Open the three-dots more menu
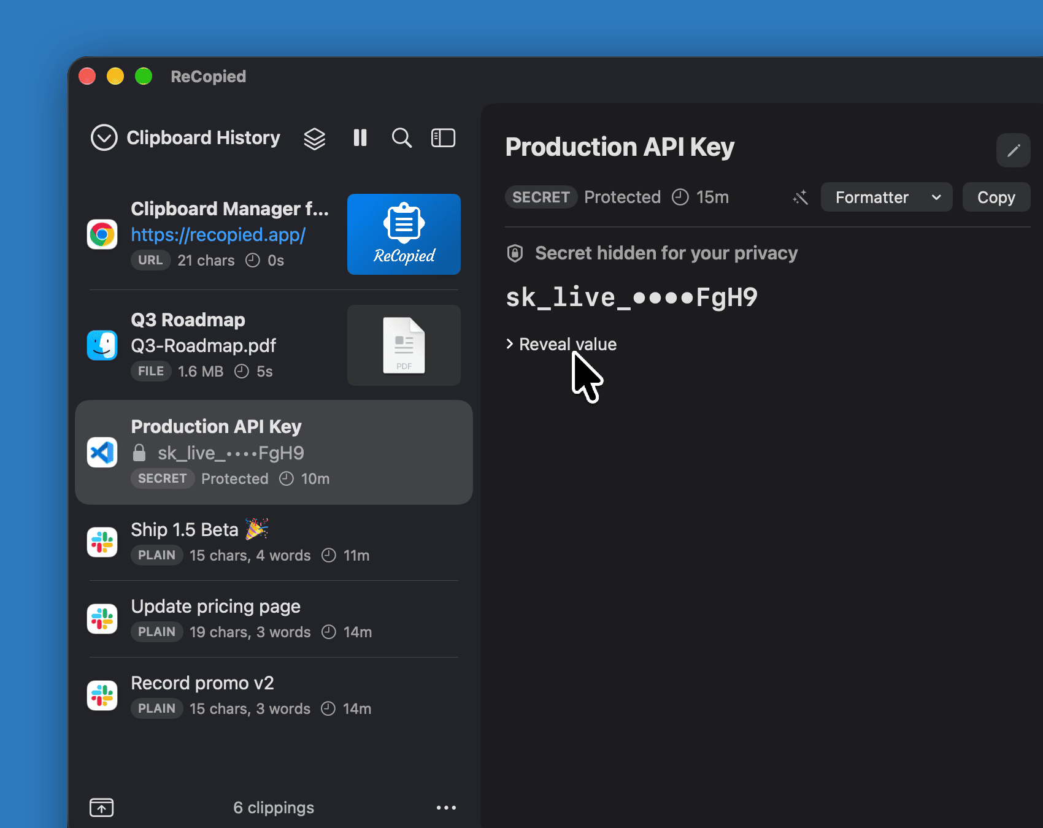1043x828 pixels. 446,808
